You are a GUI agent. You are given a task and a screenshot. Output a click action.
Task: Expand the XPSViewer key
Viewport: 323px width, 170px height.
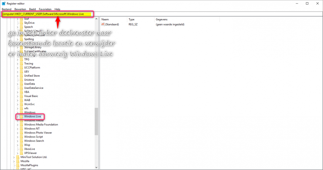[17, 153]
